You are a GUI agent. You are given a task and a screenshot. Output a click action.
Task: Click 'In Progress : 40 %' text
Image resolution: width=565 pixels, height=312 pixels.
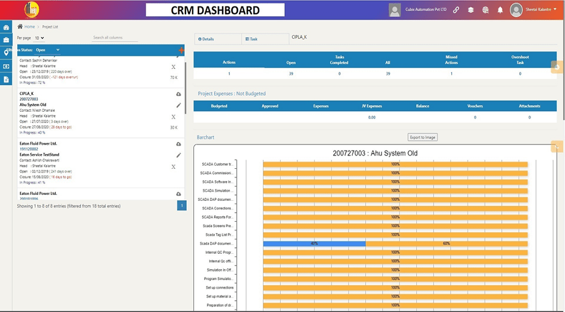tap(33, 133)
